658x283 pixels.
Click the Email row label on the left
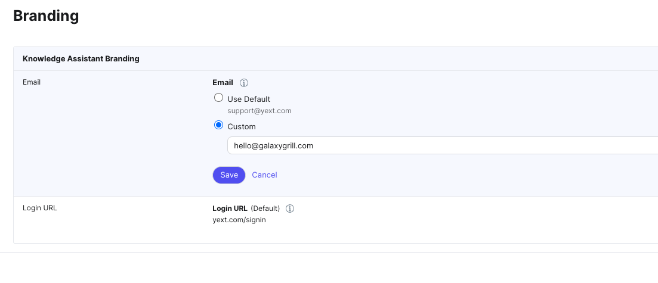(32, 82)
